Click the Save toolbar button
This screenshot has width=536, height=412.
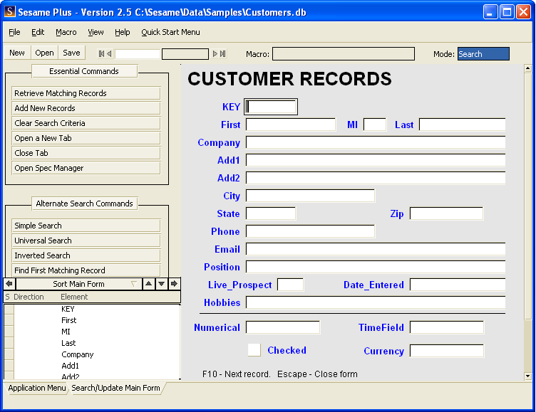71,53
